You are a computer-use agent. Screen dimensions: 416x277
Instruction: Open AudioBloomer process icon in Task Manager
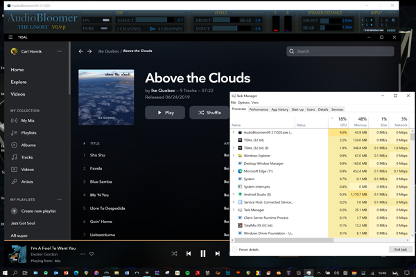tap(240, 132)
